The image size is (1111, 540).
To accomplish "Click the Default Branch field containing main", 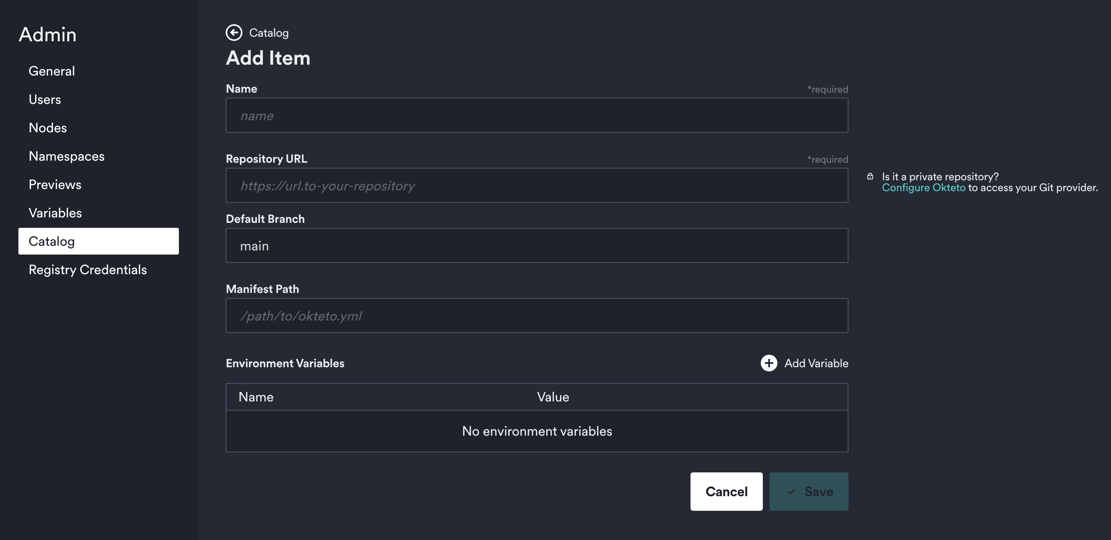I will click(x=537, y=245).
